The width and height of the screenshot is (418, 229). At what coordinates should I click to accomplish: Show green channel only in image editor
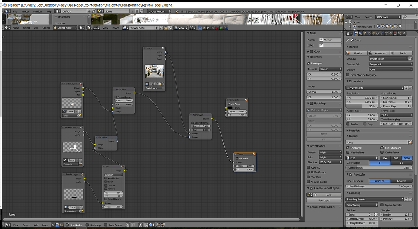tap(222, 27)
